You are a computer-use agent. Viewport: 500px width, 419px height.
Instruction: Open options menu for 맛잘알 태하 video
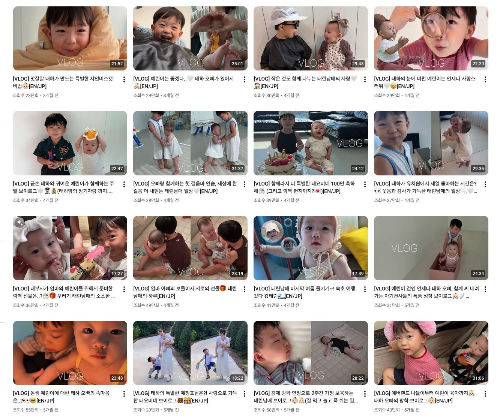pyautogui.click(x=124, y=79)
